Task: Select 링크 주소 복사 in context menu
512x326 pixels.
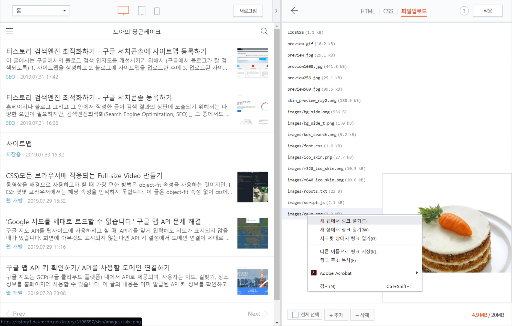Action: pyautogui.click(x=338, y=260)
